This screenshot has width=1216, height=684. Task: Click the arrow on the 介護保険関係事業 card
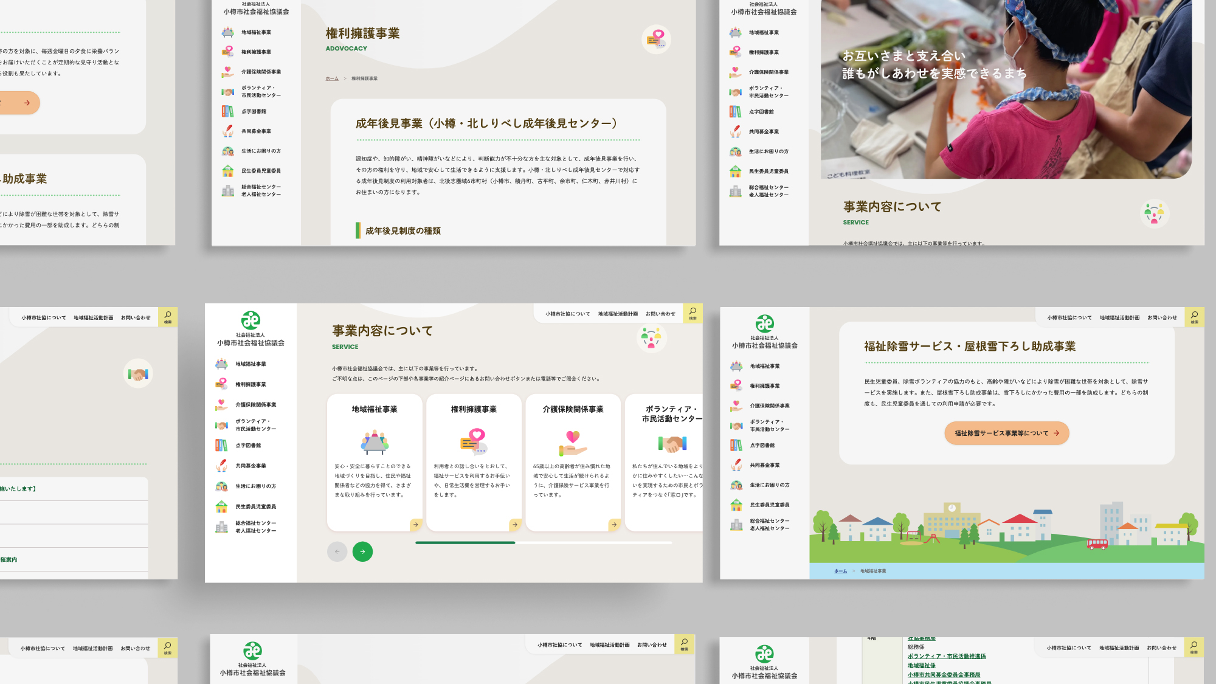(614, 524)
